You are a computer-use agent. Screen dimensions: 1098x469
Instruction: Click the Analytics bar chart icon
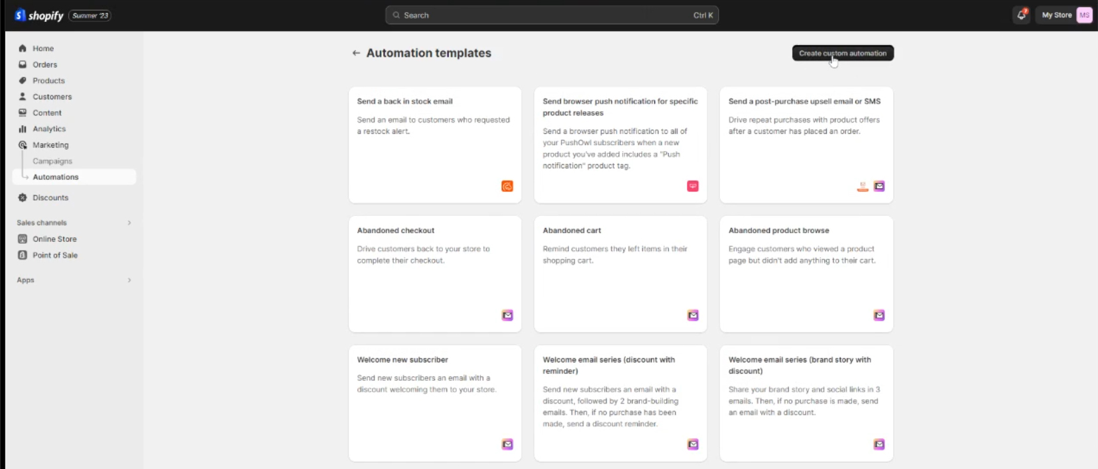(23, 129)
